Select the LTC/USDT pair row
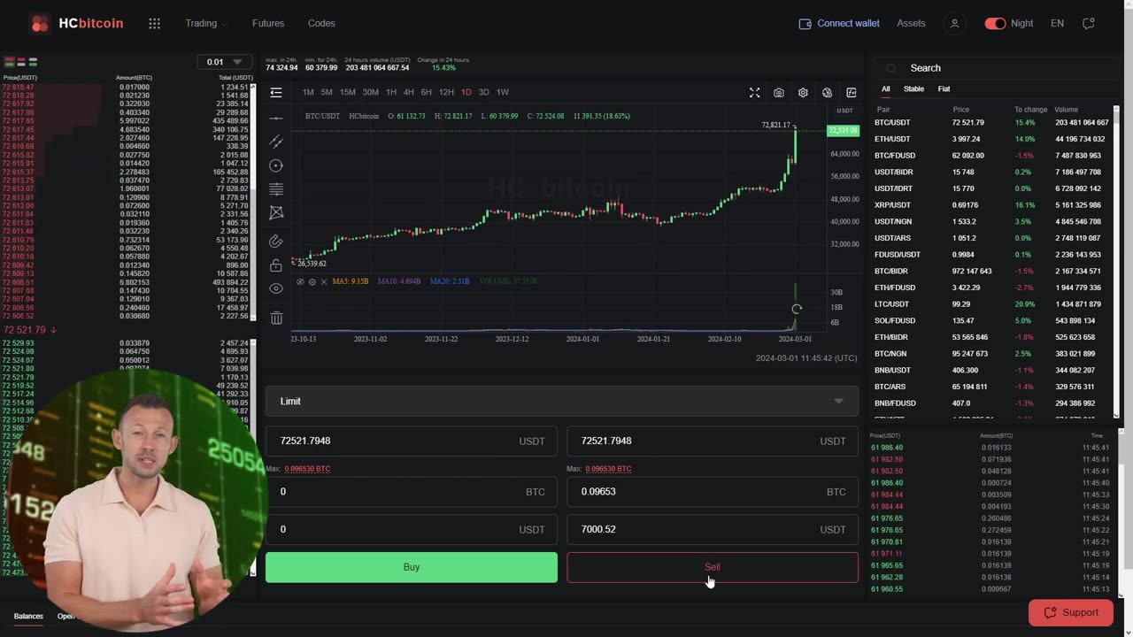 click(992, 304)
